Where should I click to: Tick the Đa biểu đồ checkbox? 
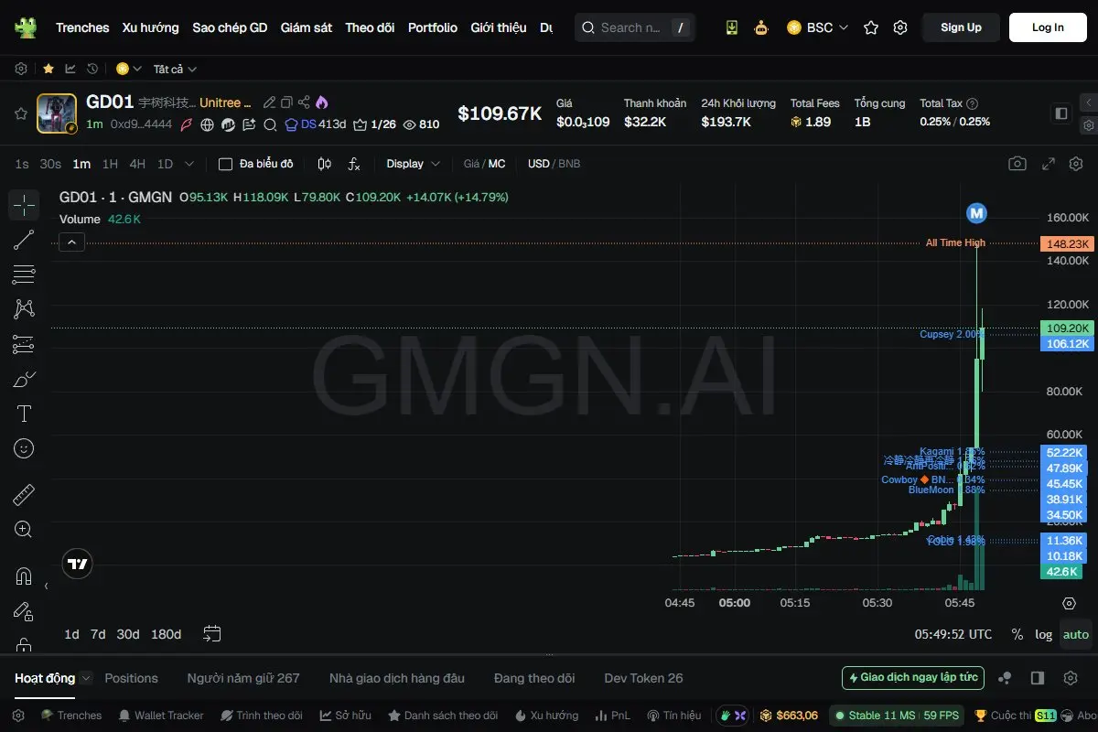click(x=225, y=164)
